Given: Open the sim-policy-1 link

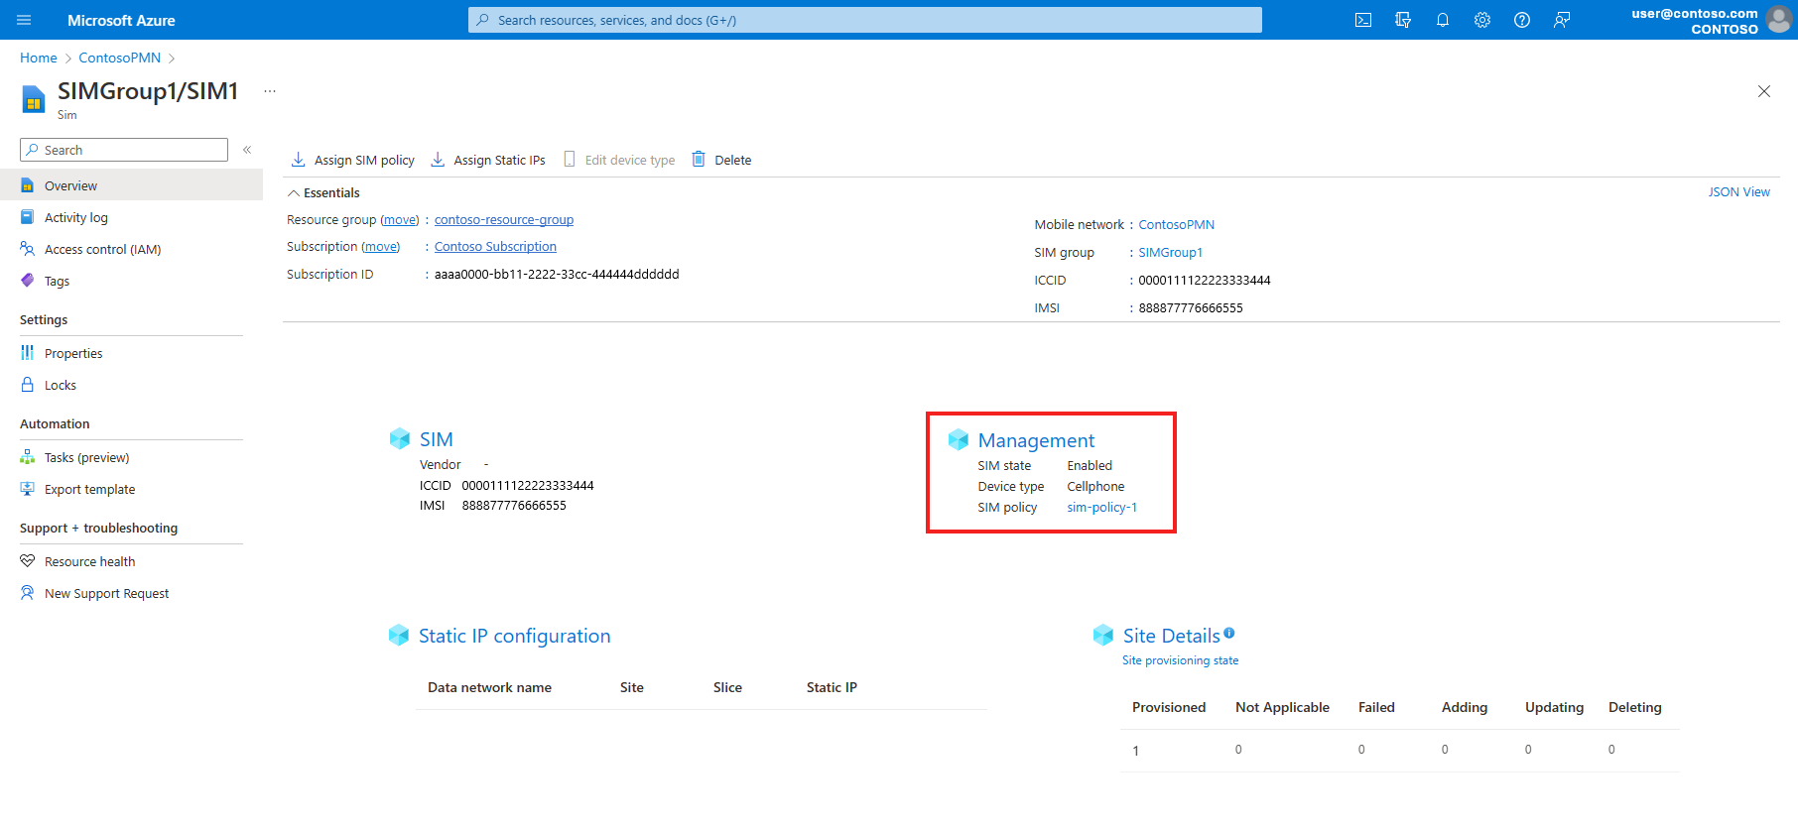Looking at the screenshot, I should click(x=1101, y=508).
